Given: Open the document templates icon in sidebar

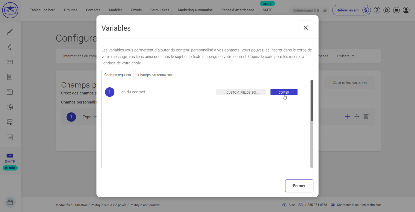Looking at the screenshot, I should 10,77.
